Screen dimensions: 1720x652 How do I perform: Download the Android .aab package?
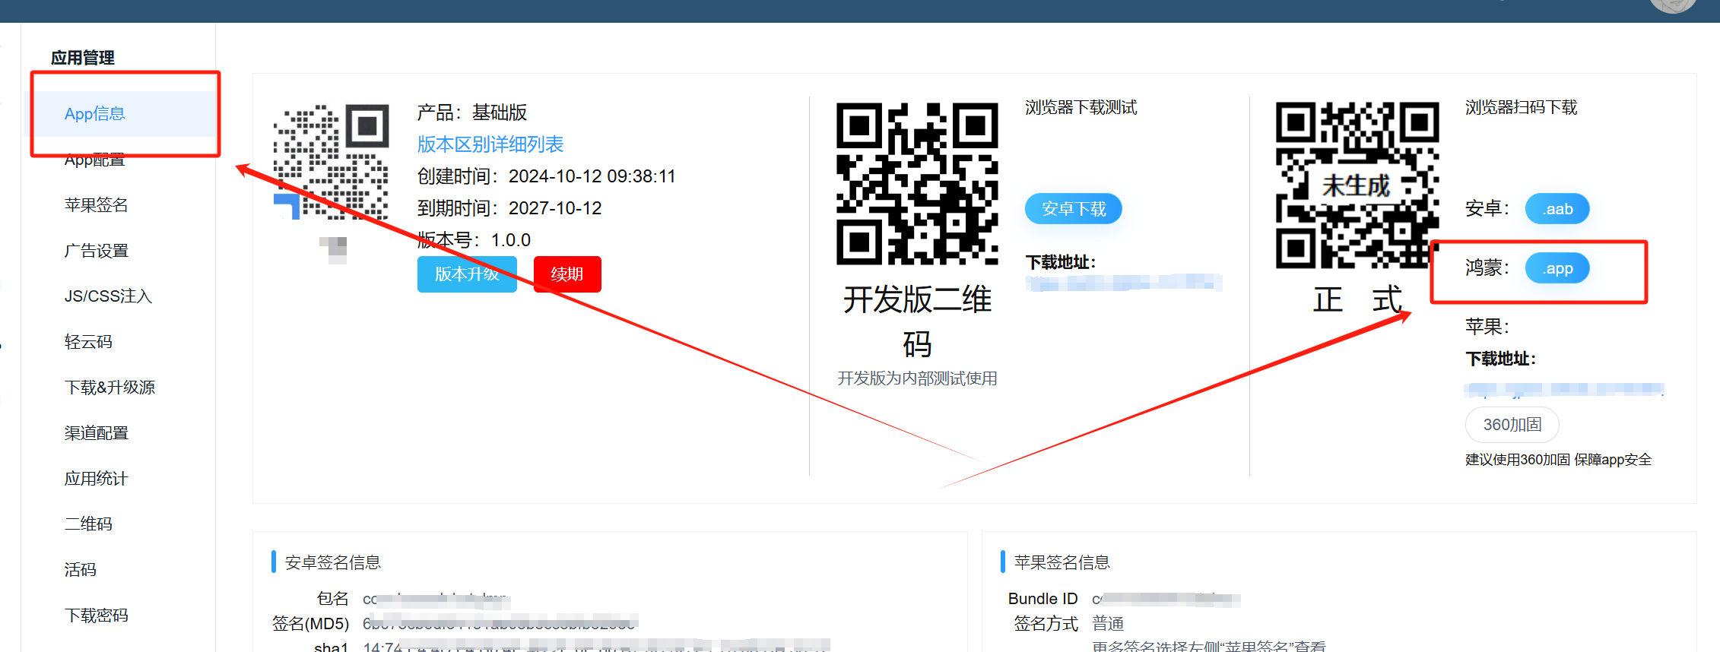1557,209
